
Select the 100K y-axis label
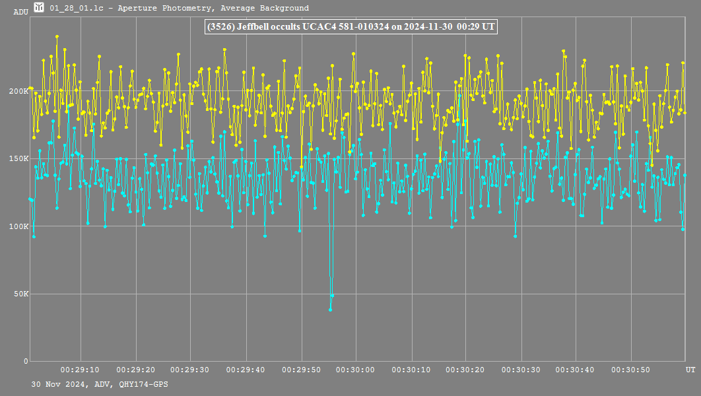18,226
